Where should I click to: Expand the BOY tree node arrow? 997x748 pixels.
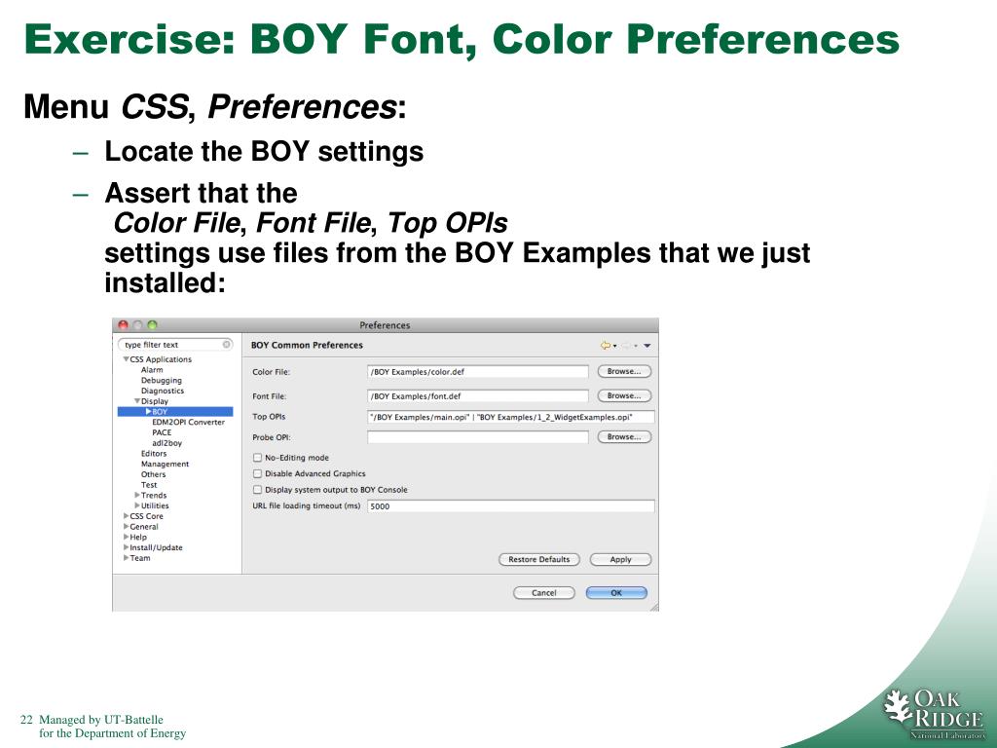click(148, 412)
